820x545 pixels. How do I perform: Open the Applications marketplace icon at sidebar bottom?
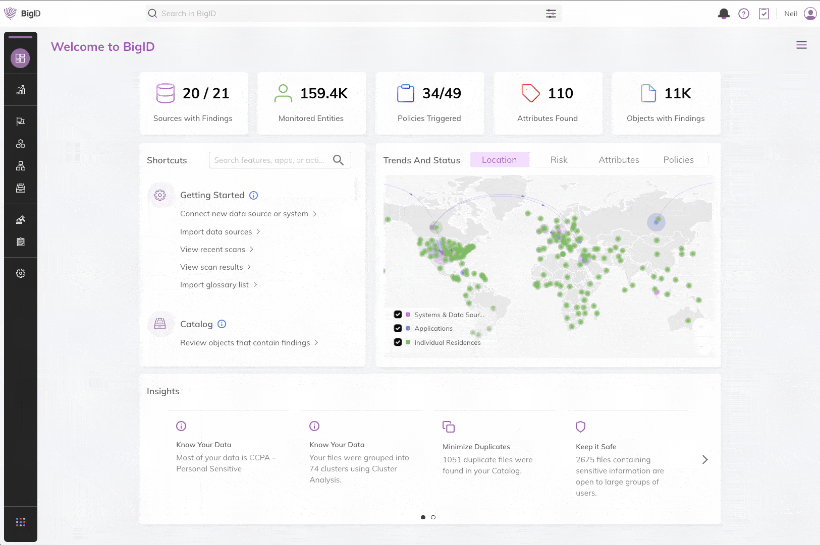[20, 522]
